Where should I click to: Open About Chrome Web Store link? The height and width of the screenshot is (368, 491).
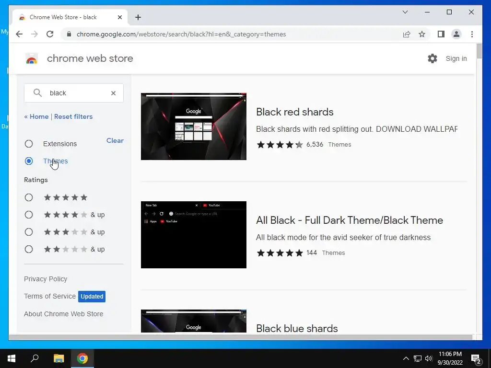tap(64, 314)
